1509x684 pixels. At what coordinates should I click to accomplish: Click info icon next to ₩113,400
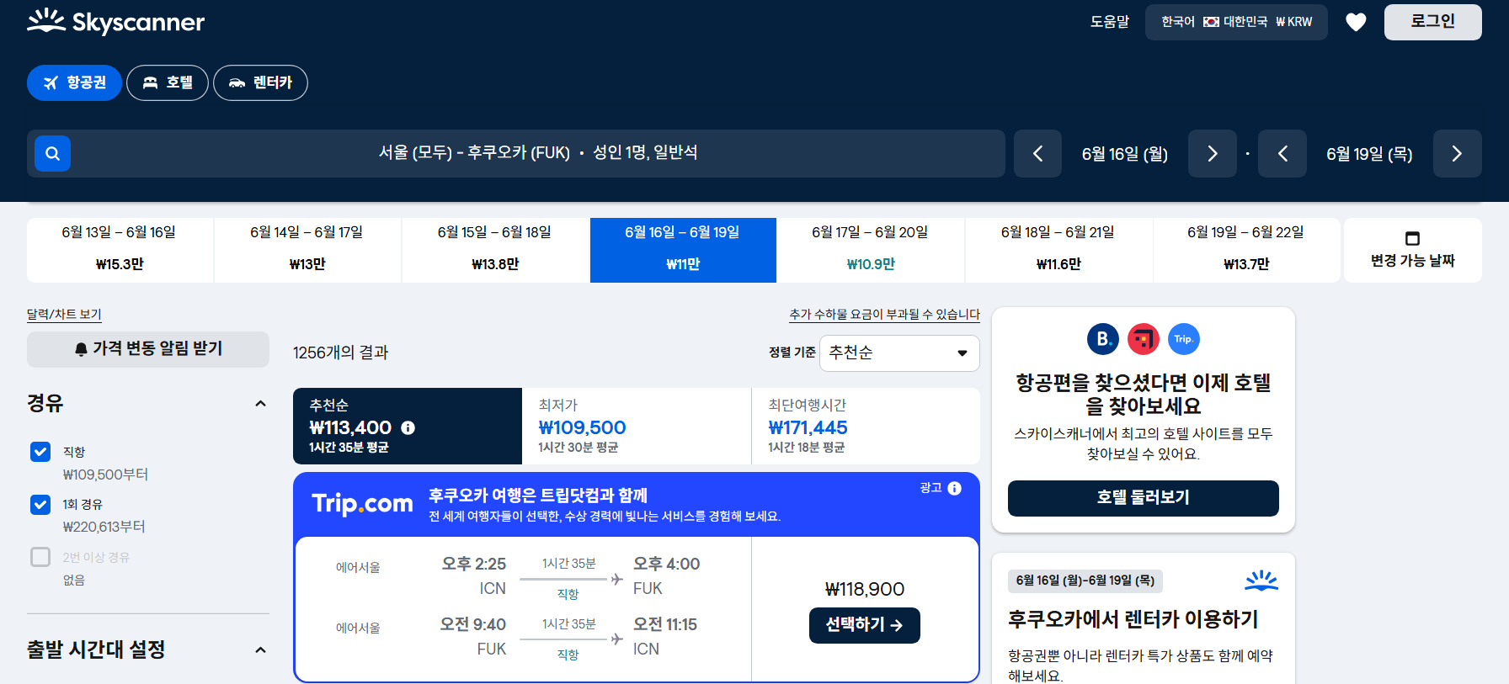pos(408,427)
